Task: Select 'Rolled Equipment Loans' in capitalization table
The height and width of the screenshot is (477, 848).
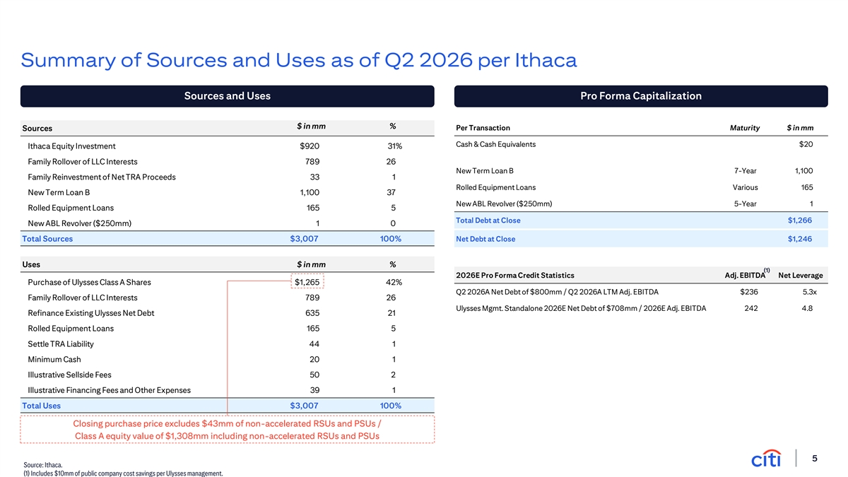Action: point(496,187)
